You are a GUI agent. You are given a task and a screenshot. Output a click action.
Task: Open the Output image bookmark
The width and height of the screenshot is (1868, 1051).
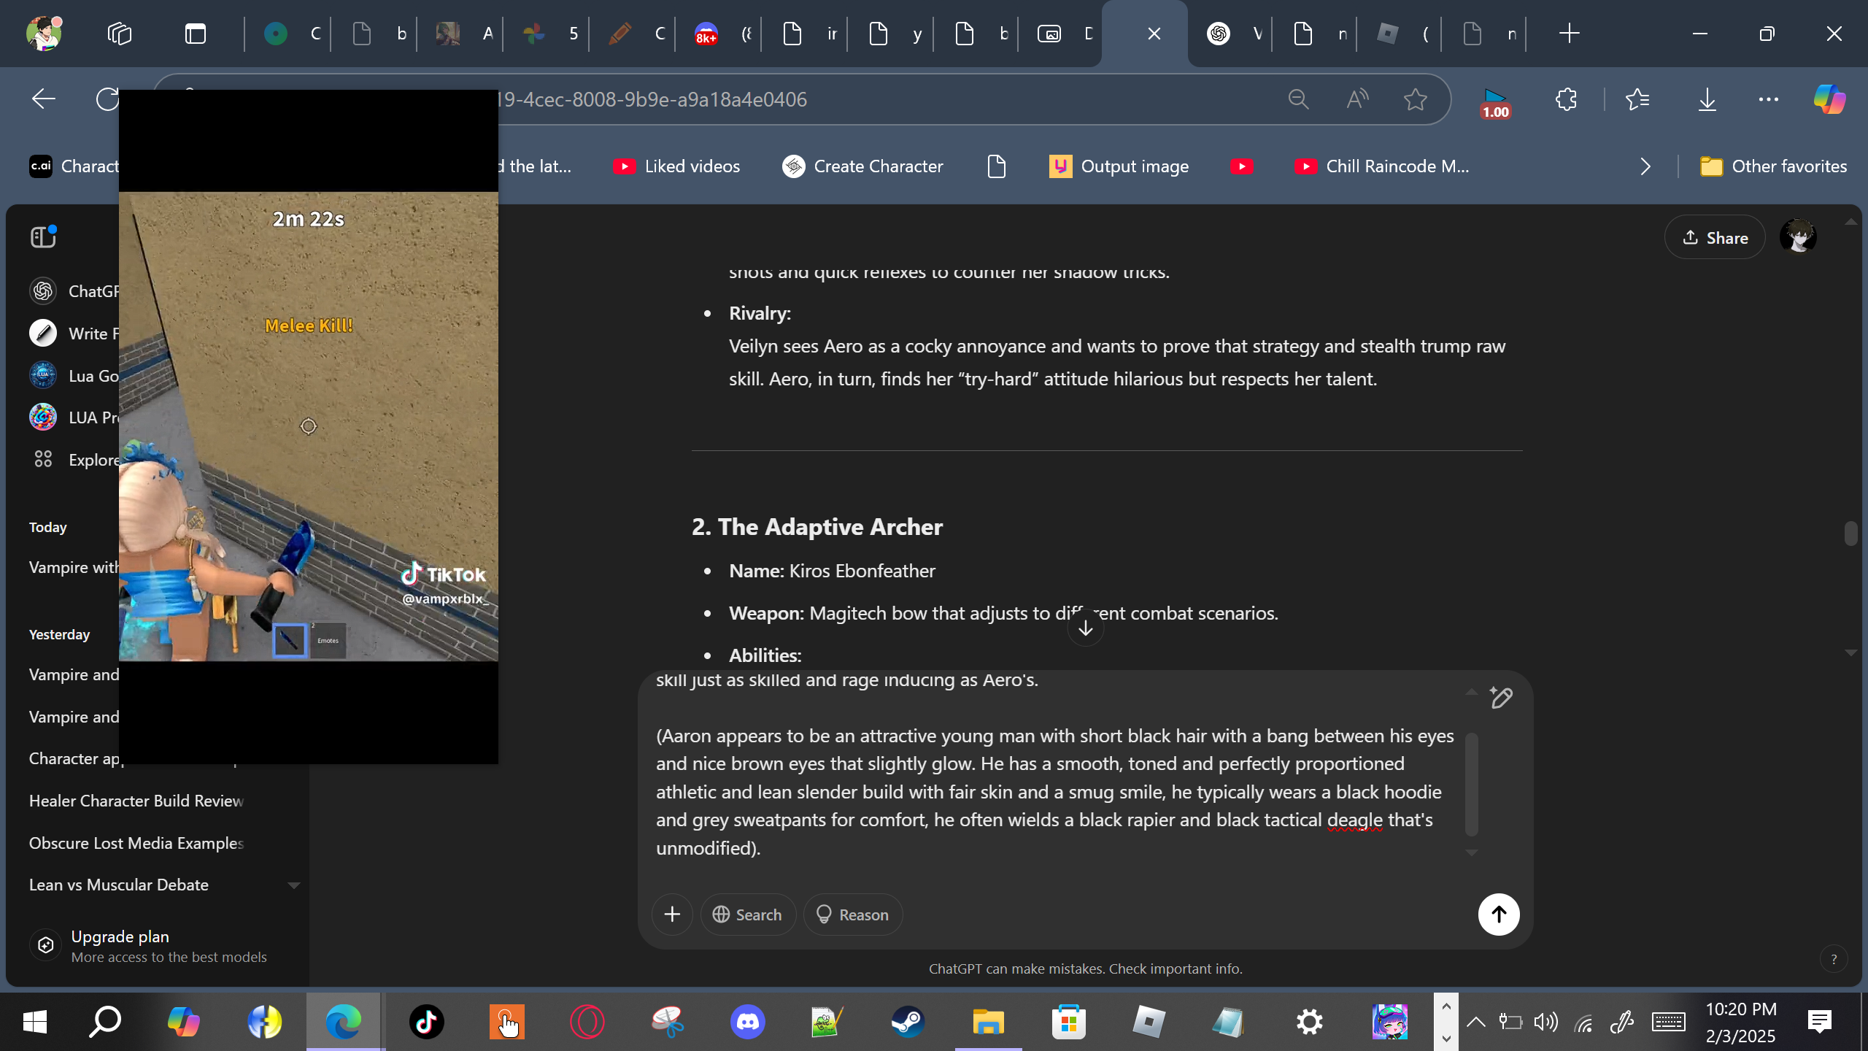1119,166
